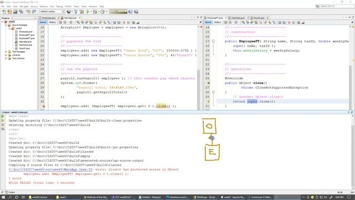
Task: Toggle History view in MainApp editor
Action: pos(52,22)
